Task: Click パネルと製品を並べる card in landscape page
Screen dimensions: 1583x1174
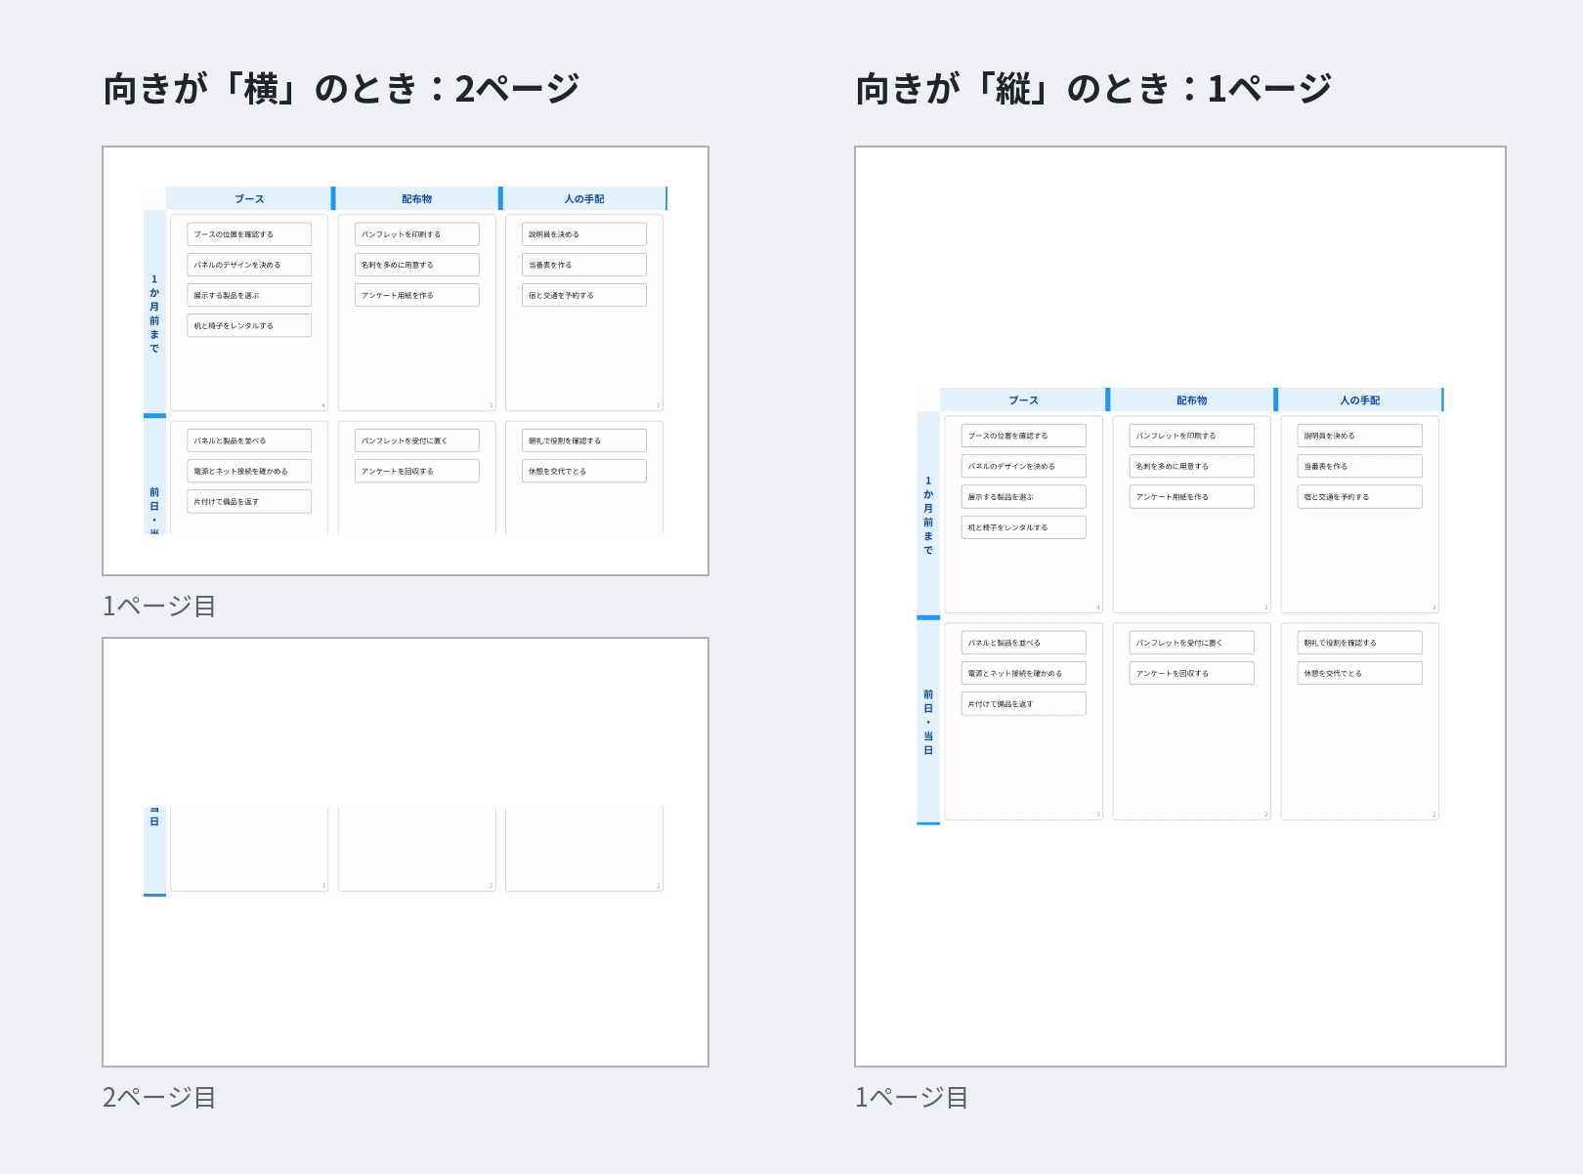Action: (249, 440)
